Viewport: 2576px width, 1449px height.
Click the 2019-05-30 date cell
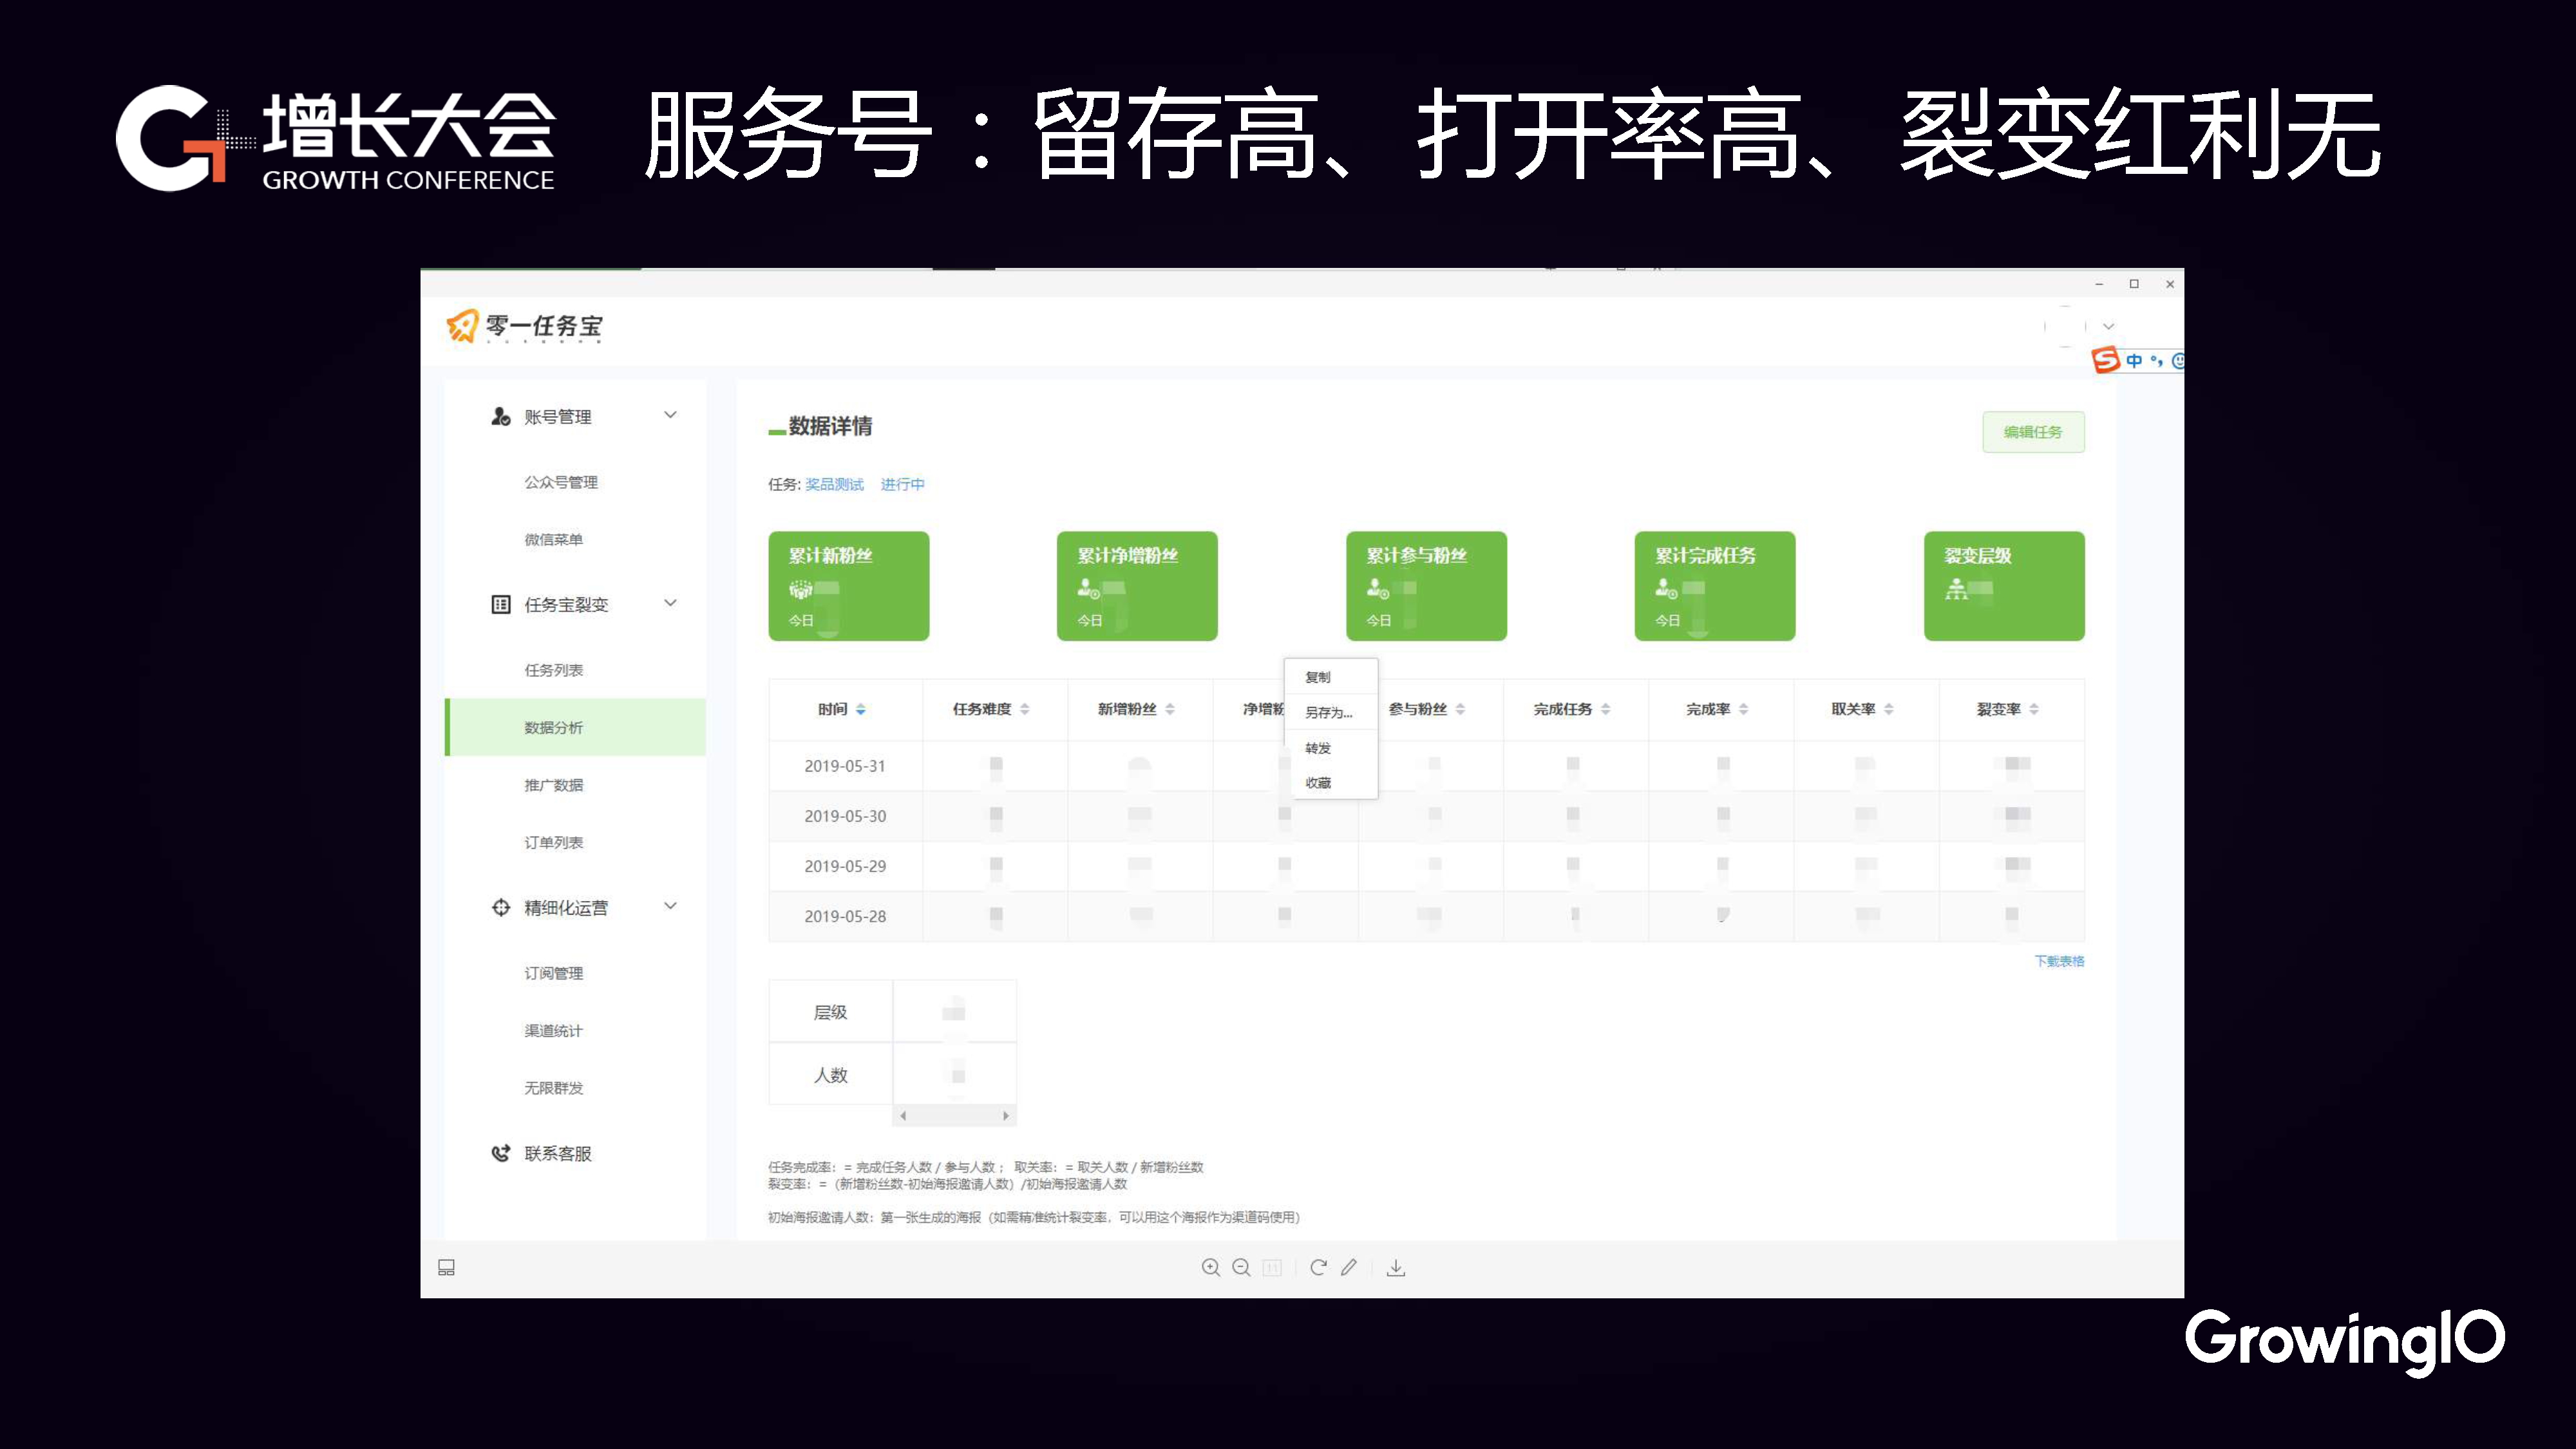845,816
